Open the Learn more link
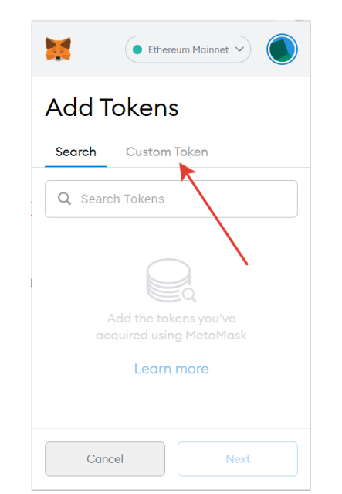Viewport: 342px width, 494px height. (x=171, y=369)
